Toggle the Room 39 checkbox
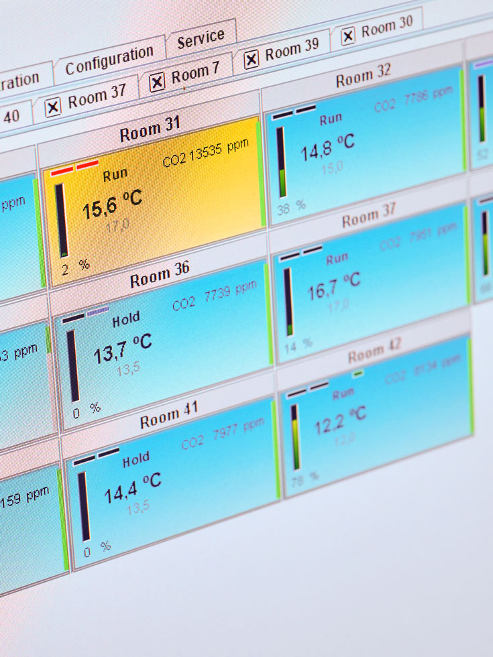This screenshot has width=493, height=657. tap(251, 59)
